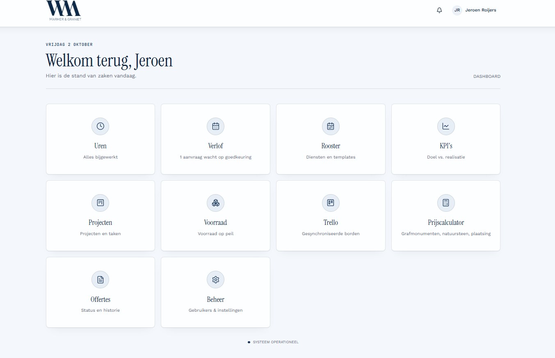The width and height of the screenshot is (555, 358).
Task: Open notifications with the bell icon
Action: (439, 10)
